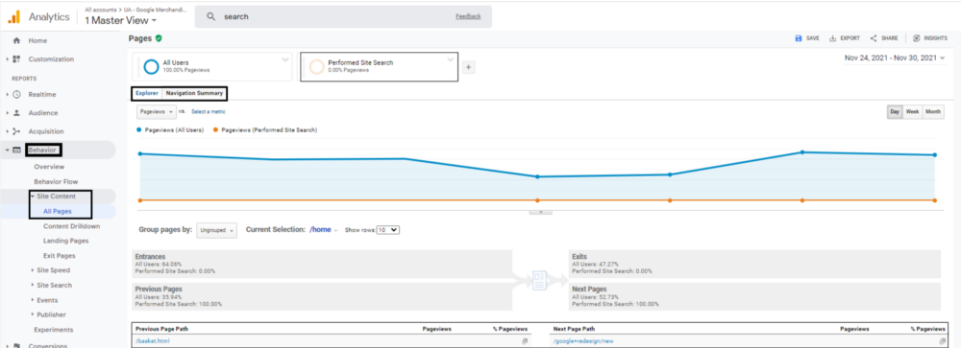Add a new segment with plus button
The height and width of the screenshot is (348, 961).
(468, 67)
